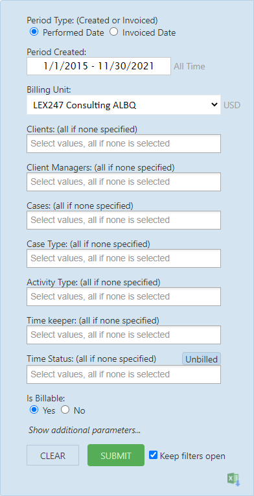Set Is Billable to No
Viewport: 254px width, 496px height.
(x=65, y=410)
